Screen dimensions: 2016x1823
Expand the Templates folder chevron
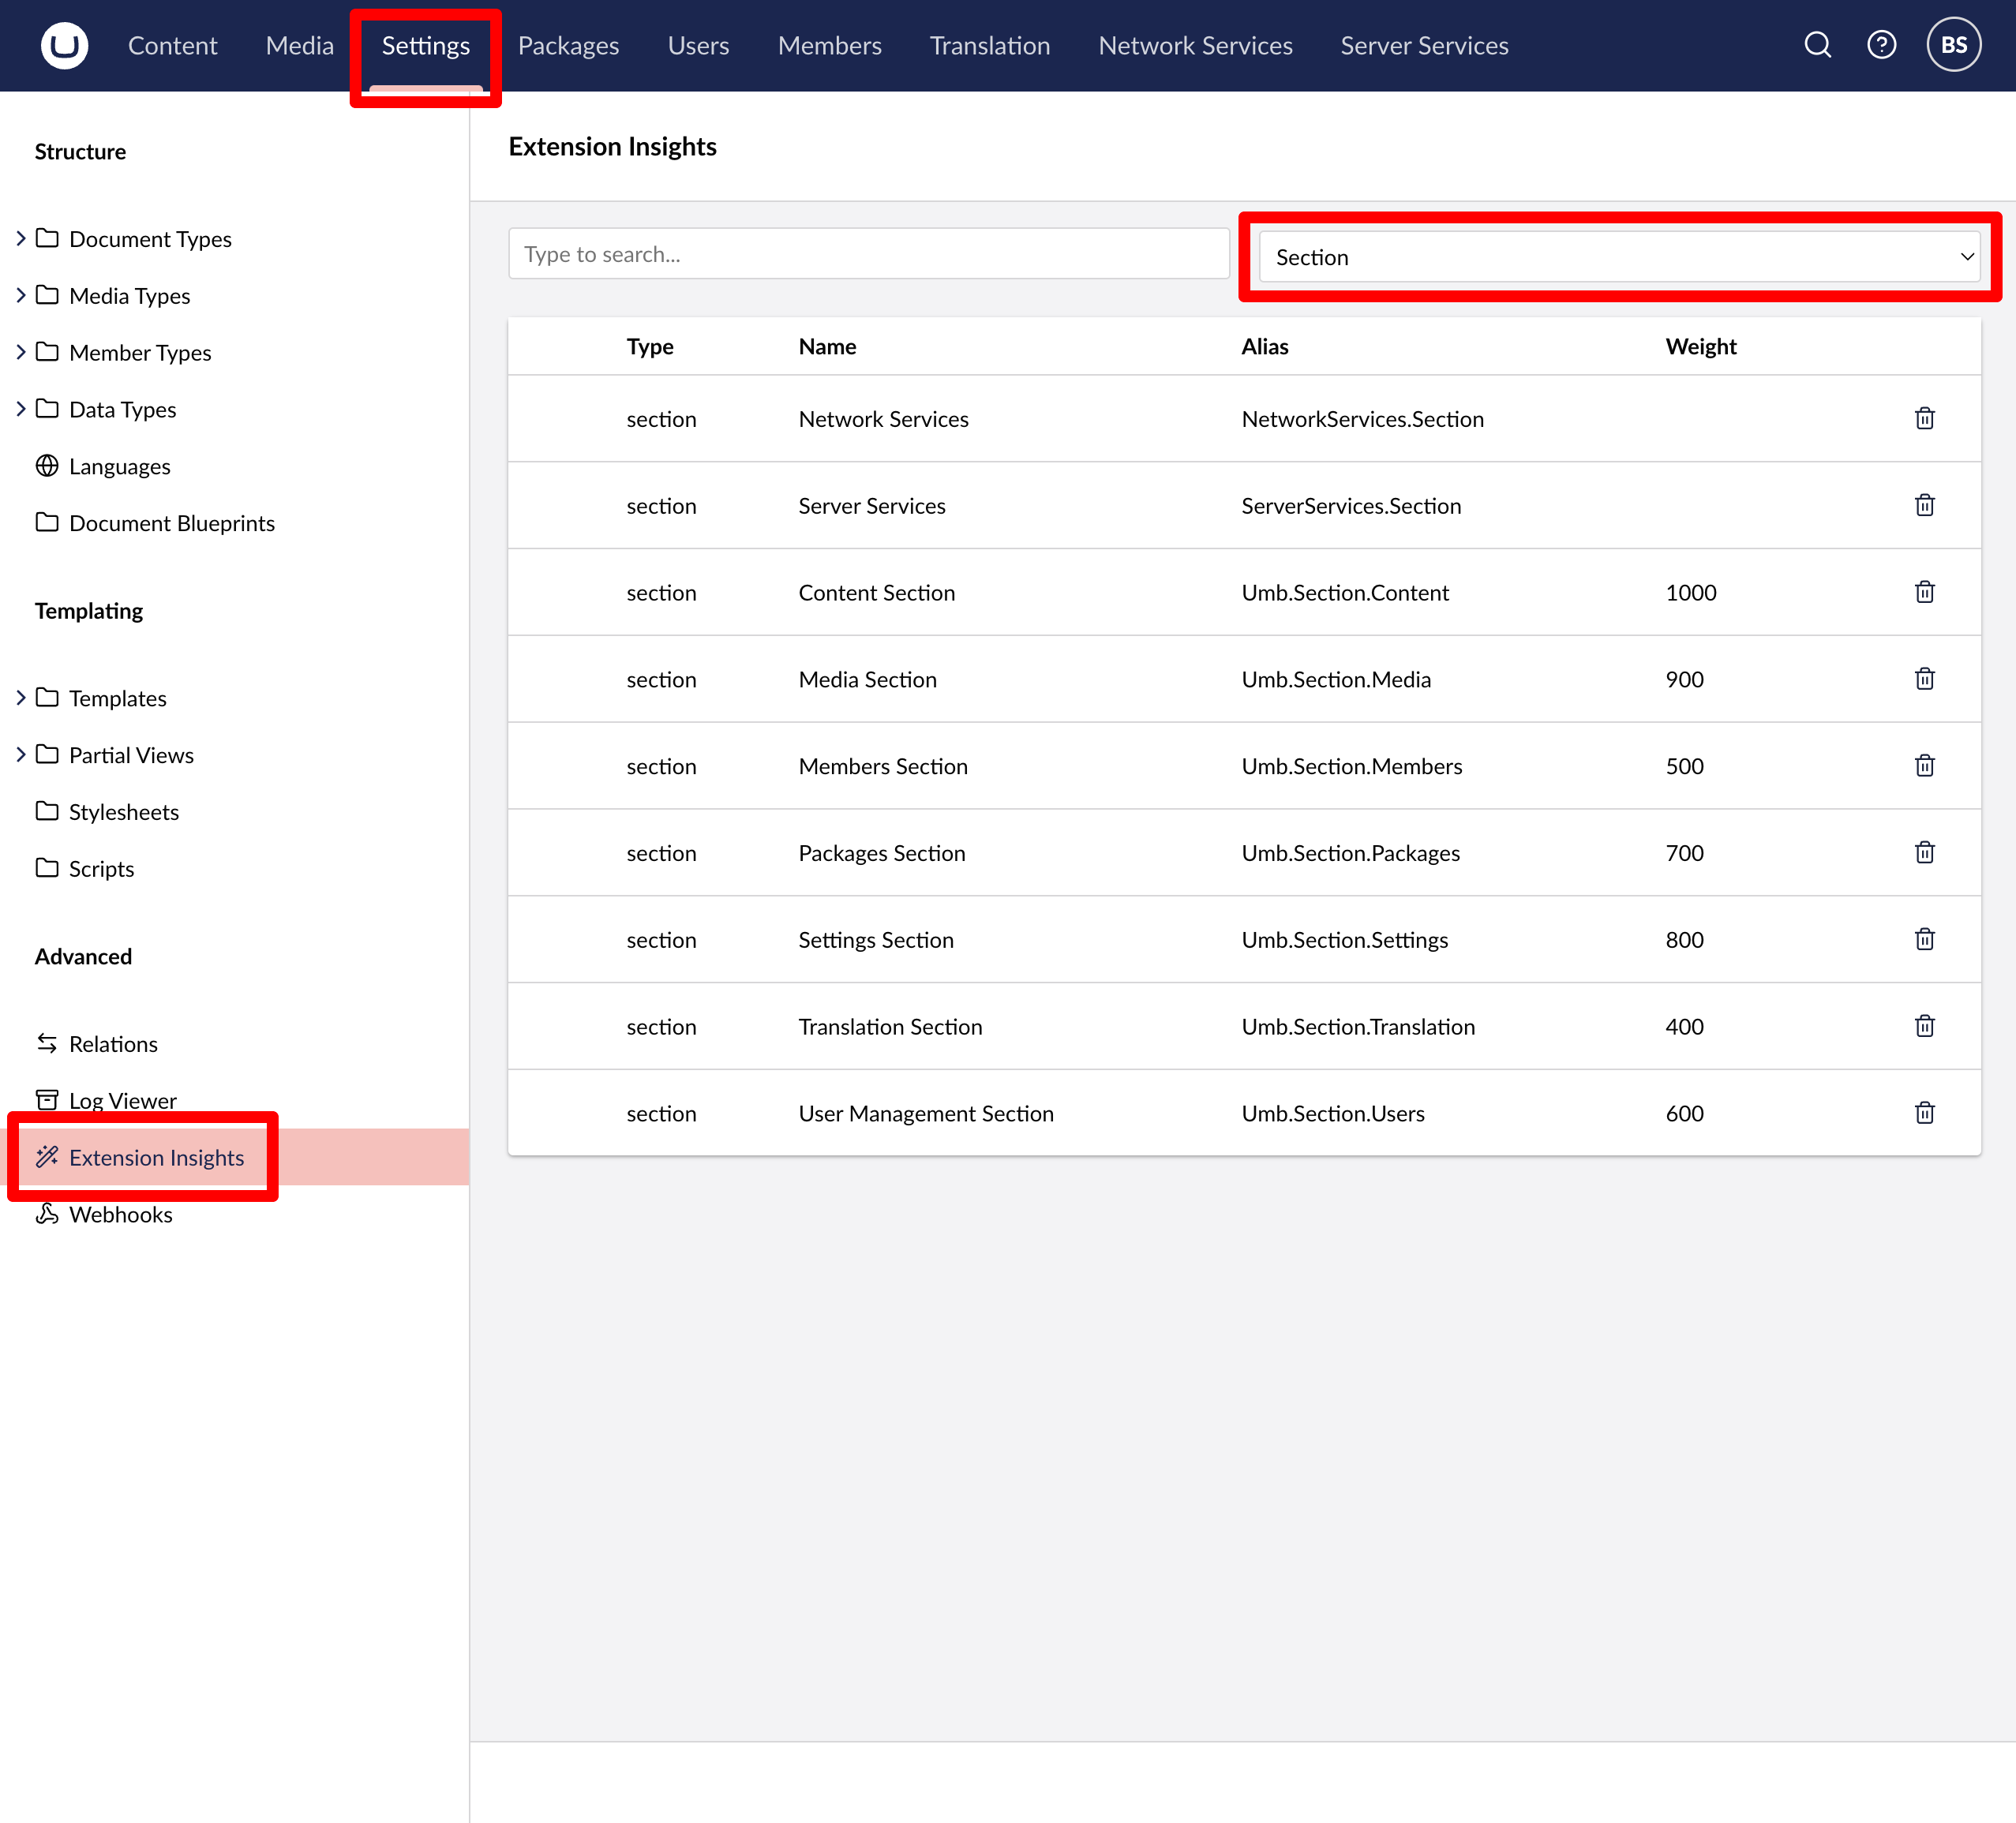[x=21, y=697]
